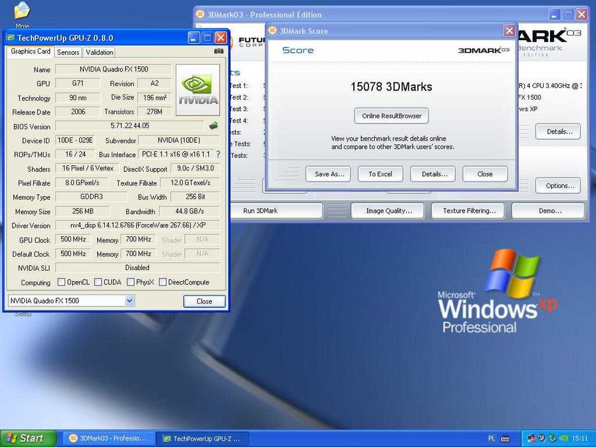Expand the GPU selection dropdown in GPU-Z
The height and width of the screenshot is (447, 596).
click(129, 301)
